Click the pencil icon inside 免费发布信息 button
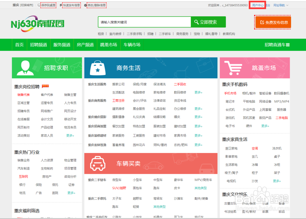Screen dimensions: 306x219 (262, 22)
